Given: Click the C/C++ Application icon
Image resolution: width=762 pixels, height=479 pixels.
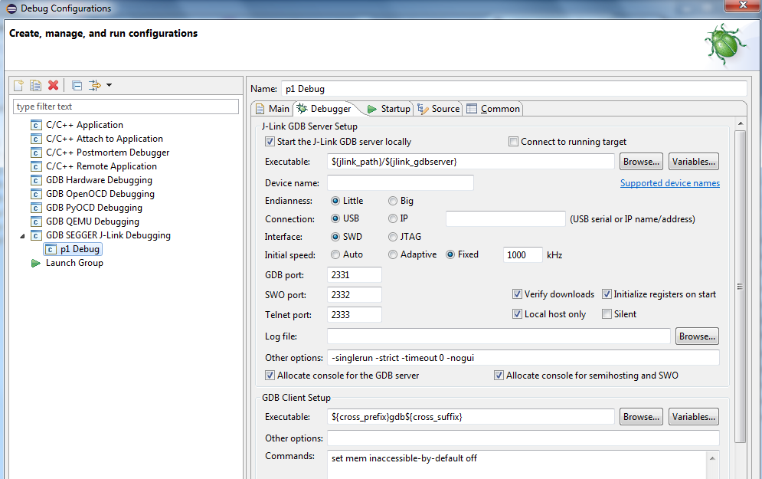Looking at the screenshot, I should tap(36, 126).
